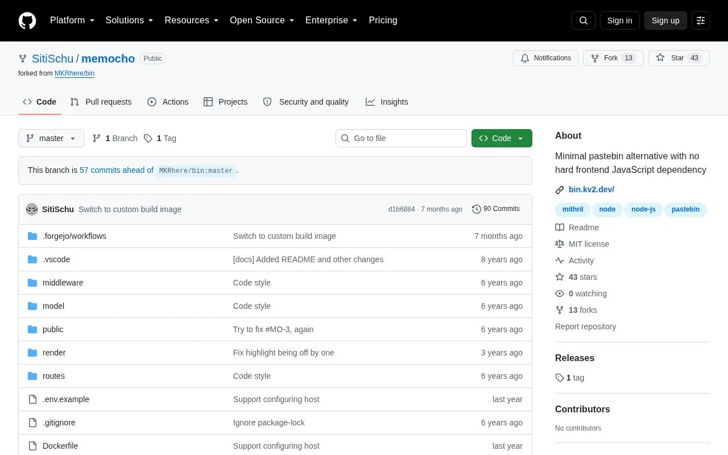Screen dimensions: 728x455
Task: Click the .forgejo/workflows folder icon
Action: (x=32, y=236)
